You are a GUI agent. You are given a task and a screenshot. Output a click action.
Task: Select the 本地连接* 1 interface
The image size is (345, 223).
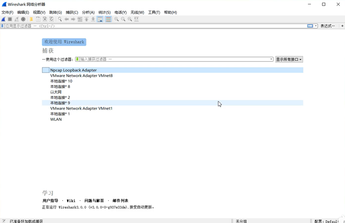coord(172,114)
